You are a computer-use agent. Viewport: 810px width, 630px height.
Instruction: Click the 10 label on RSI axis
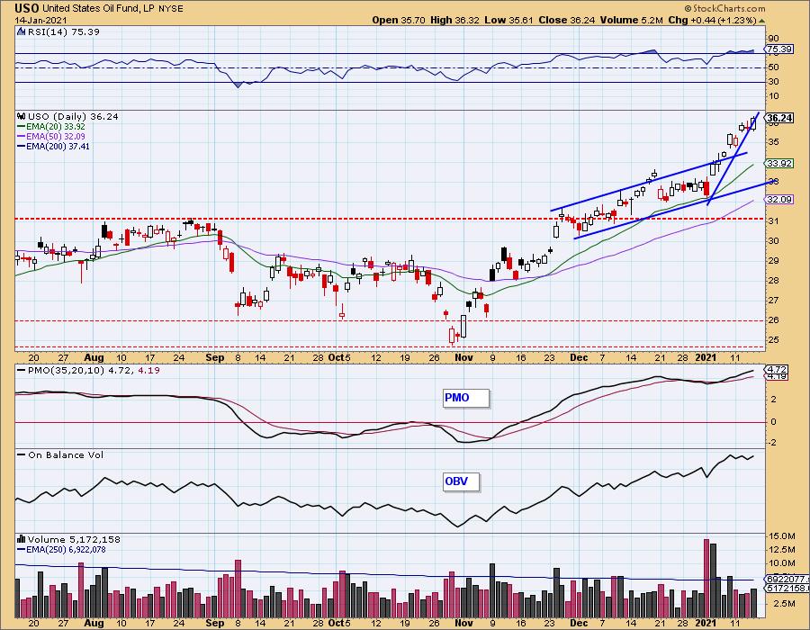773,96
